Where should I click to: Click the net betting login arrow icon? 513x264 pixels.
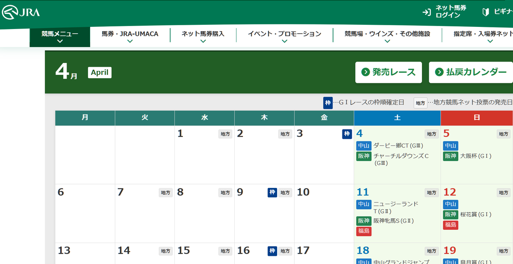point(426,12)
